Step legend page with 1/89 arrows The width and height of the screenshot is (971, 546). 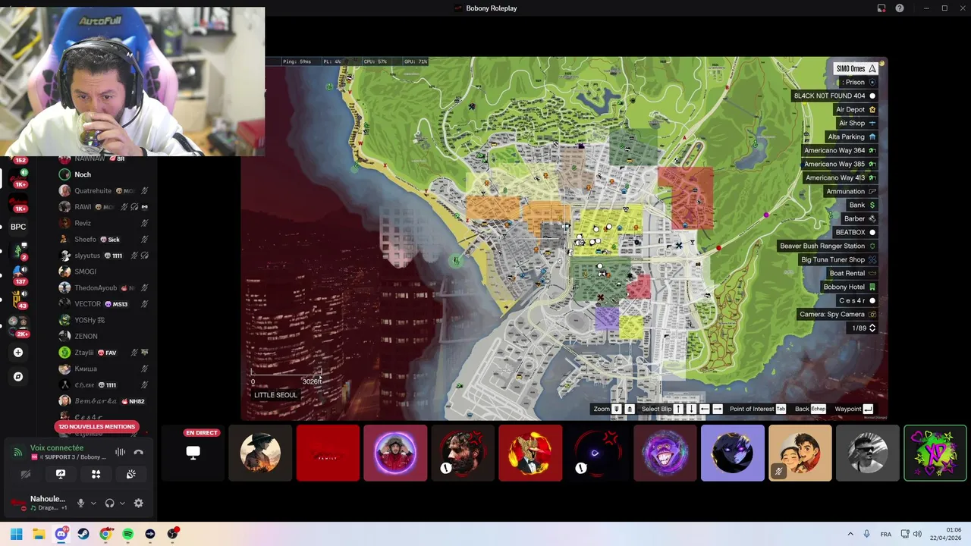click(872, 328)
